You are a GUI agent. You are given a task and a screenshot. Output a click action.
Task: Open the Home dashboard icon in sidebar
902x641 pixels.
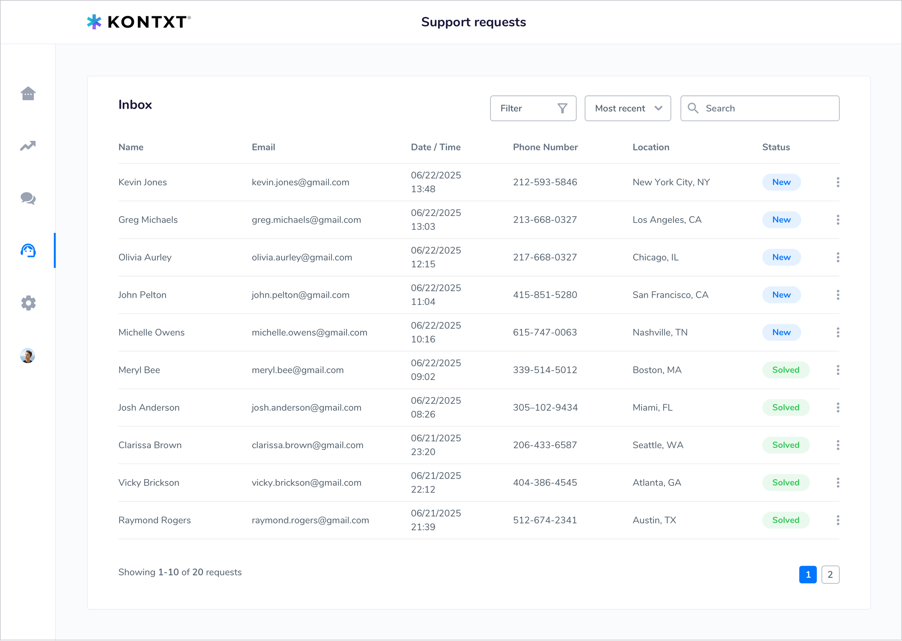(28, 93)
